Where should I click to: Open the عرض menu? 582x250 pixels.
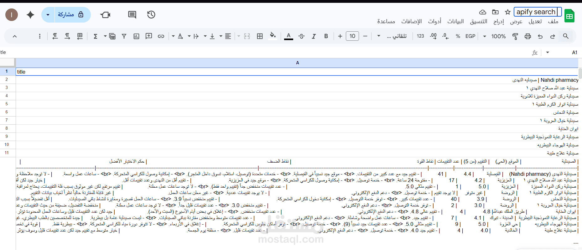[516, 21]
